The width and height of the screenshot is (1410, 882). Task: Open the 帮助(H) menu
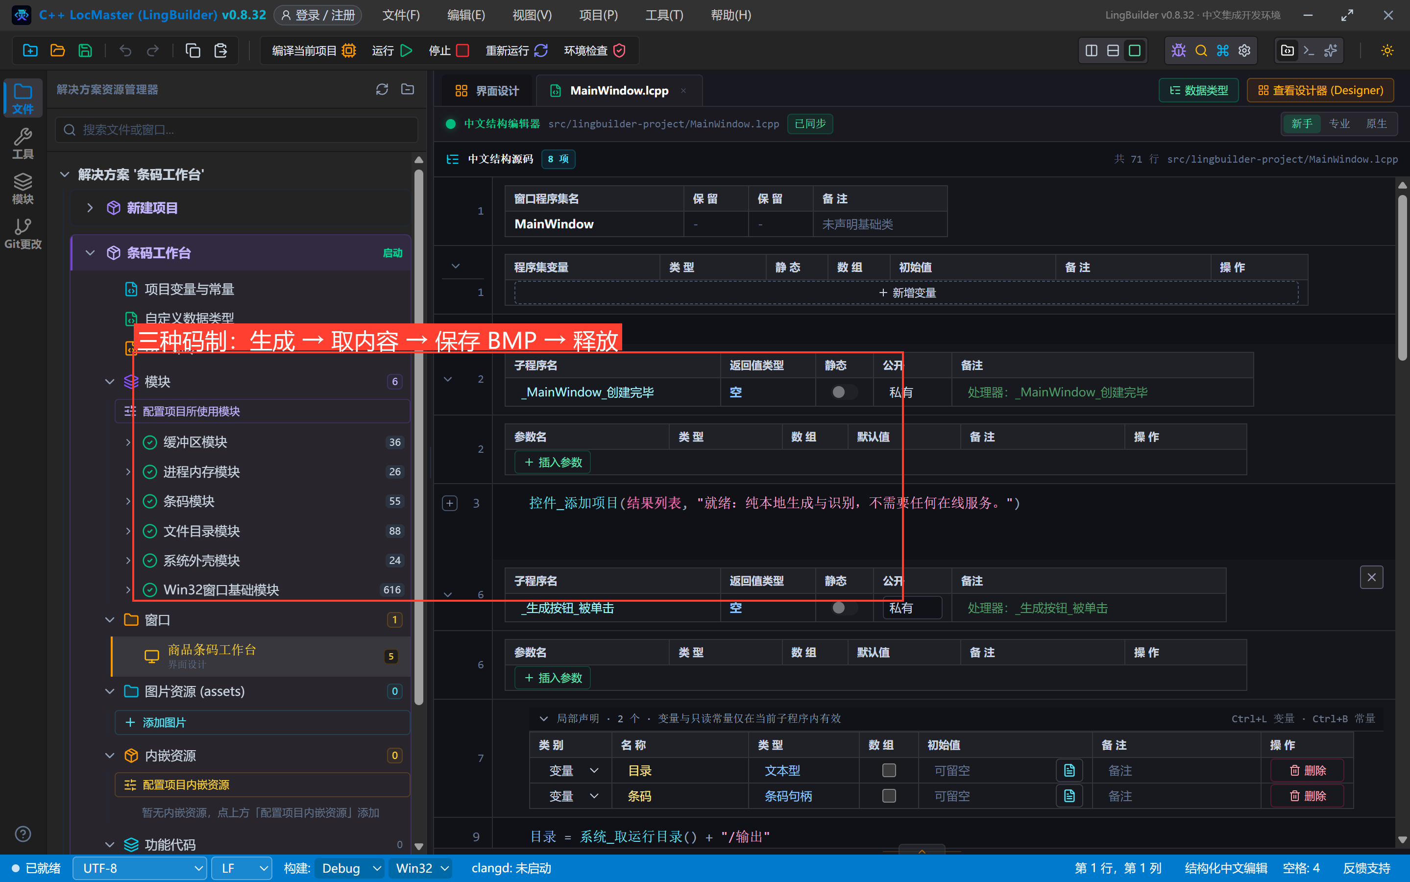(730, 15)
